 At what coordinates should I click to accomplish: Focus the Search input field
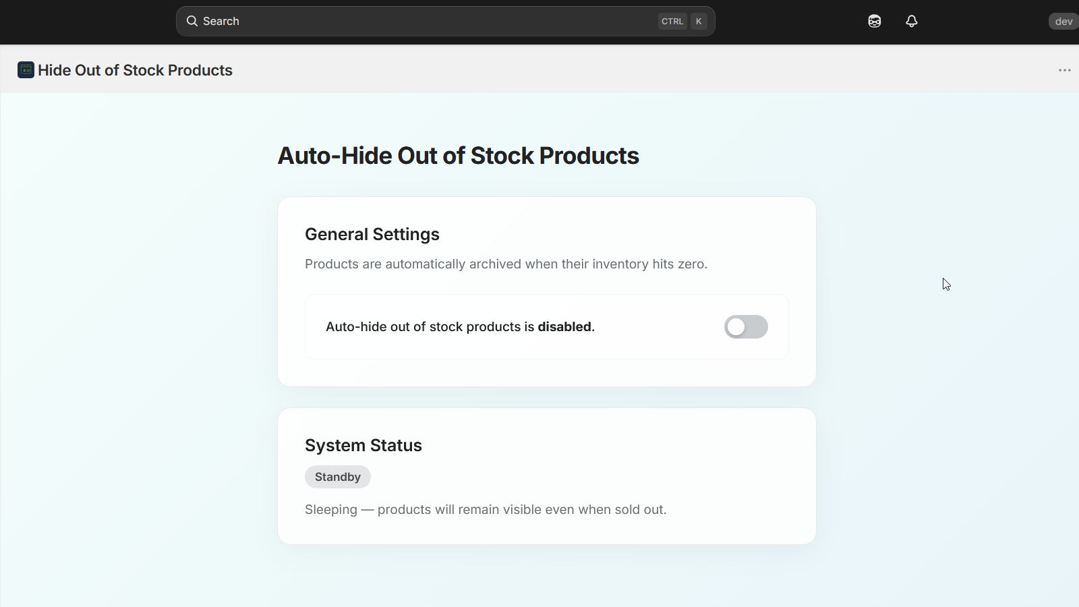tap(405, 21)
